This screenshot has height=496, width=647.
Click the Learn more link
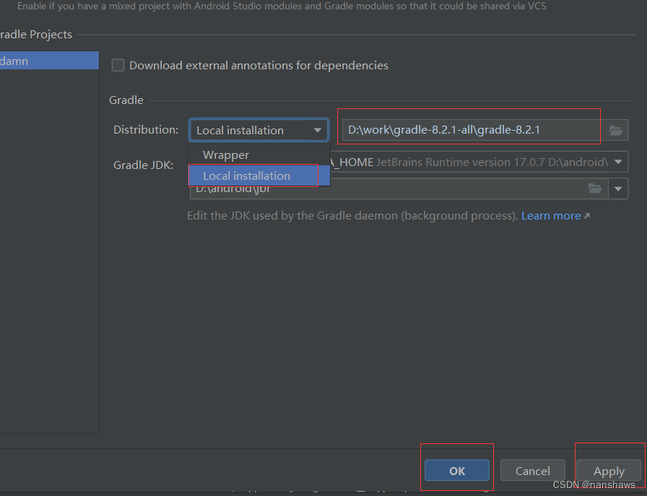551,215
